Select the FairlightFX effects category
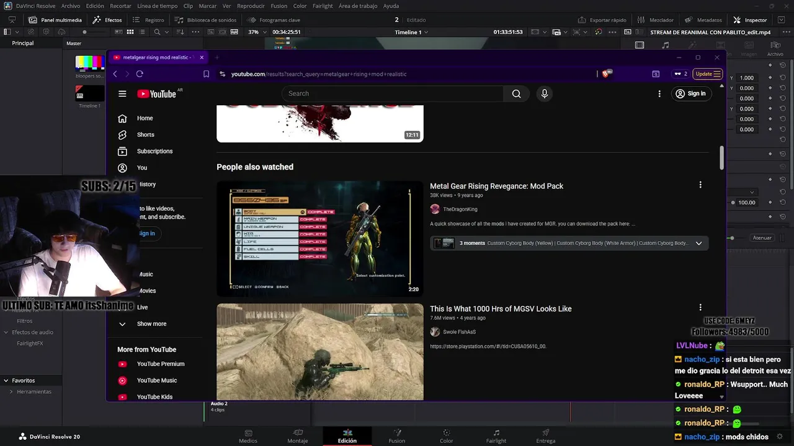The image size is (794, 446). click(30, 343)
